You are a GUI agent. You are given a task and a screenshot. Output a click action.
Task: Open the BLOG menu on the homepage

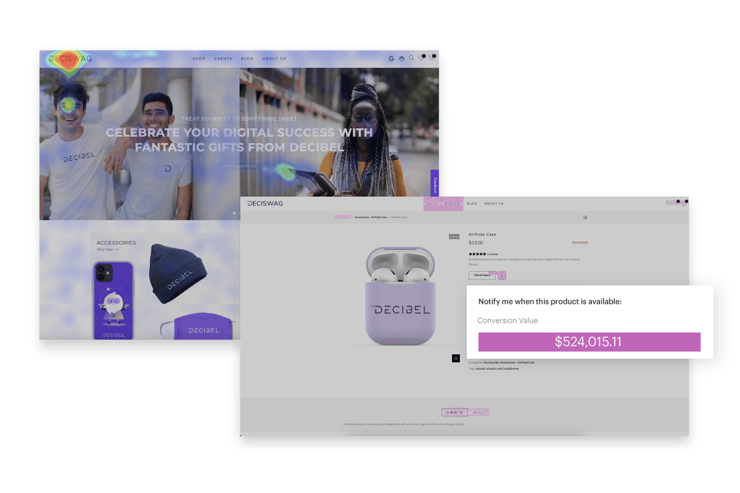point(247,59)
